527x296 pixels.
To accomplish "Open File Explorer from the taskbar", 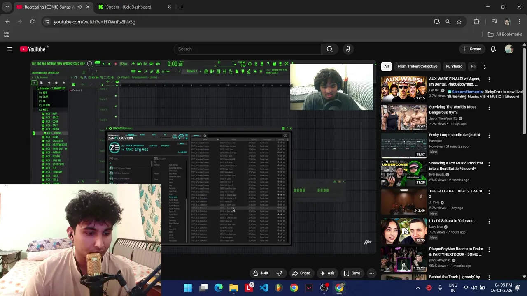I will coord(233,288).
